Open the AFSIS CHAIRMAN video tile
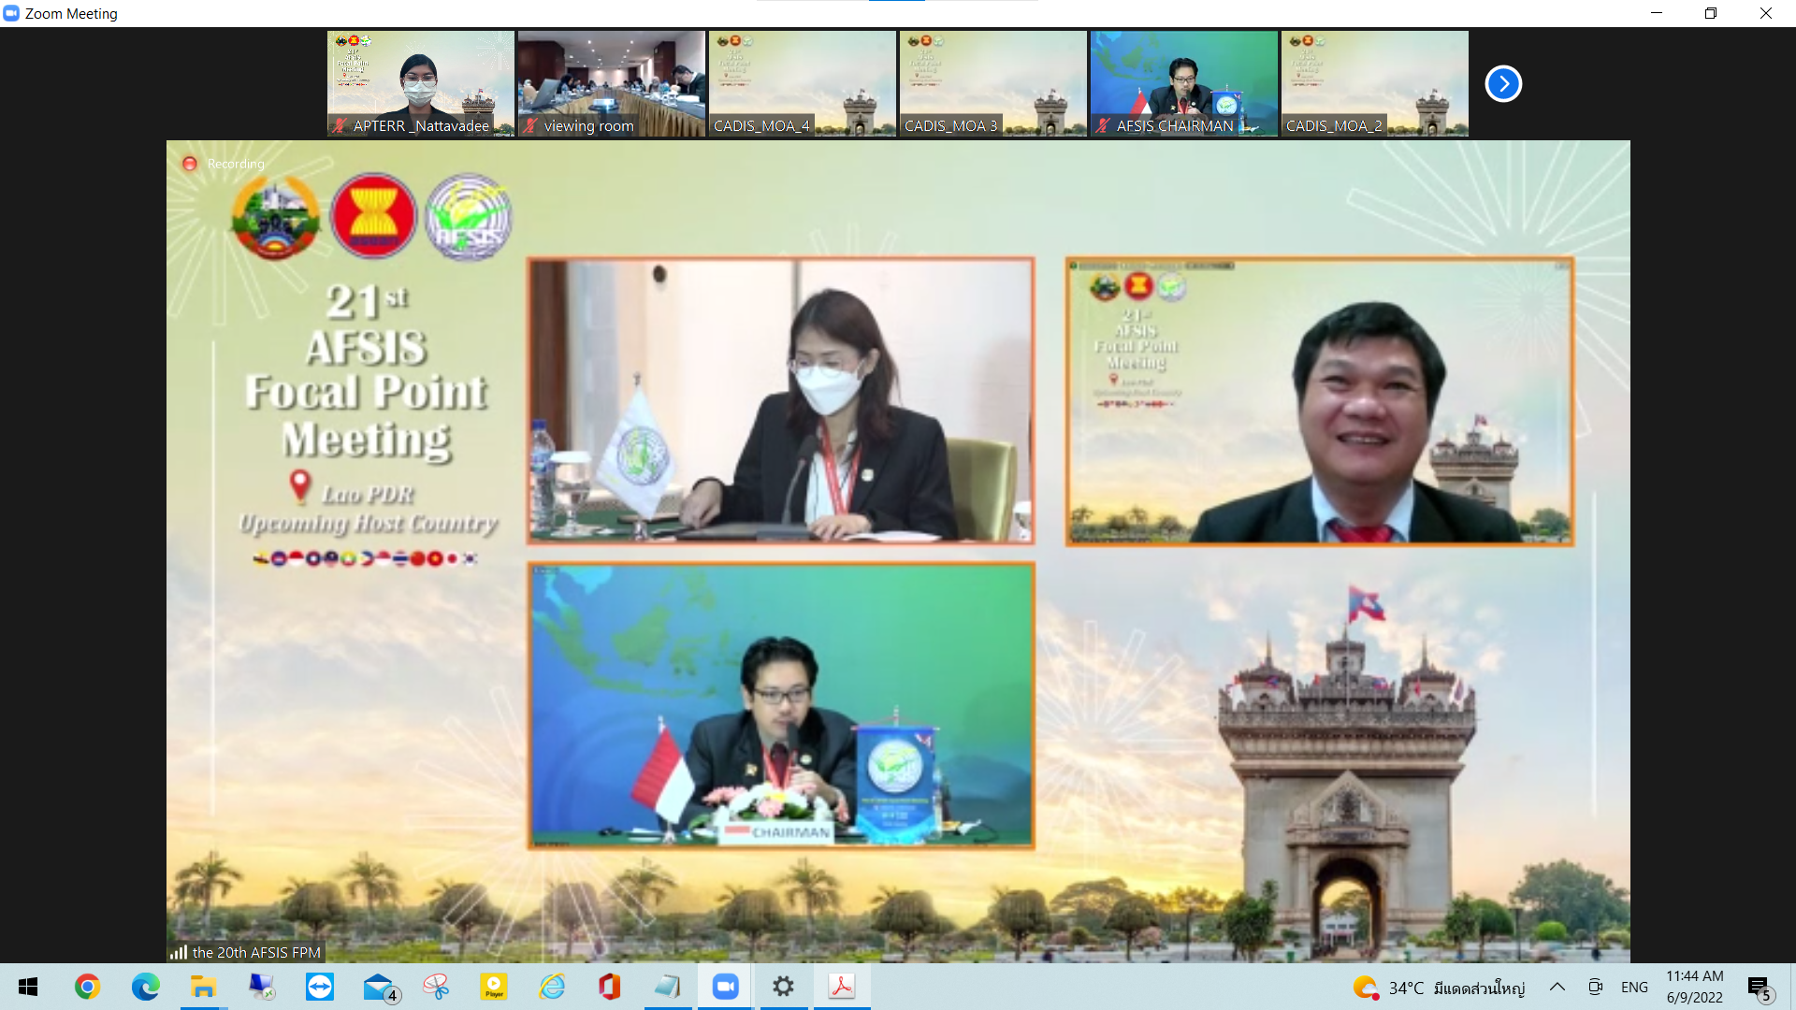 1183,84
